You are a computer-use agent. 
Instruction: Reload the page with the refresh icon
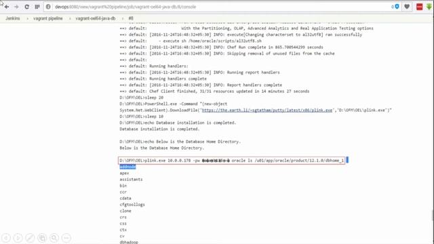click(x=27, y=7)
